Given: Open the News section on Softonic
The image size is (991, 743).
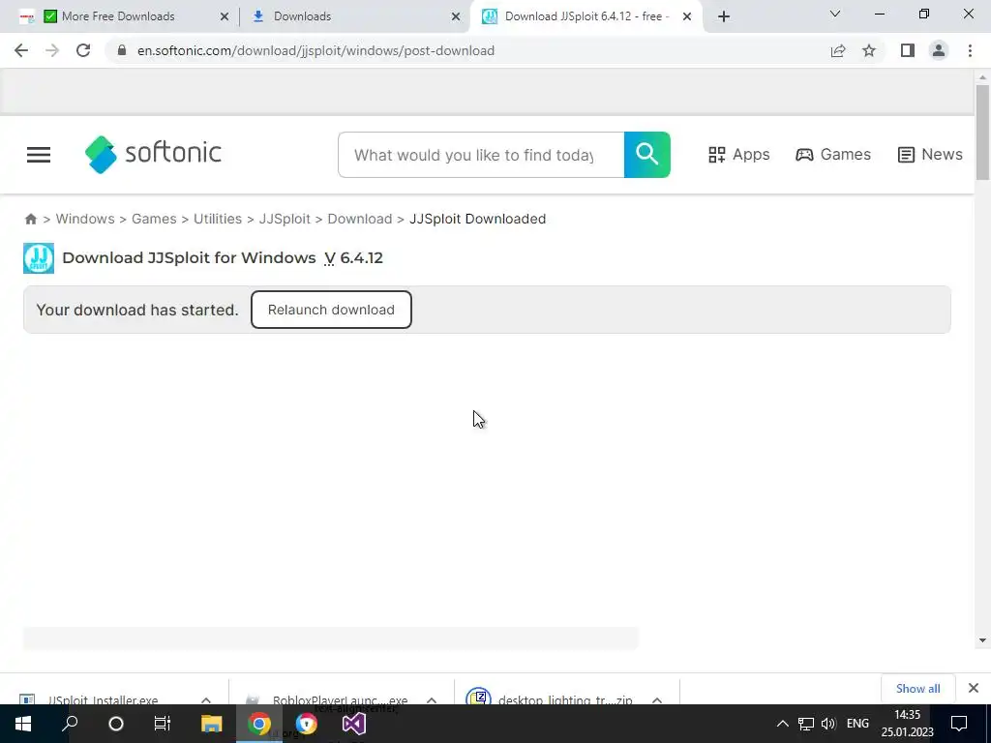Looking at the screenshot, I should point(930,155).
